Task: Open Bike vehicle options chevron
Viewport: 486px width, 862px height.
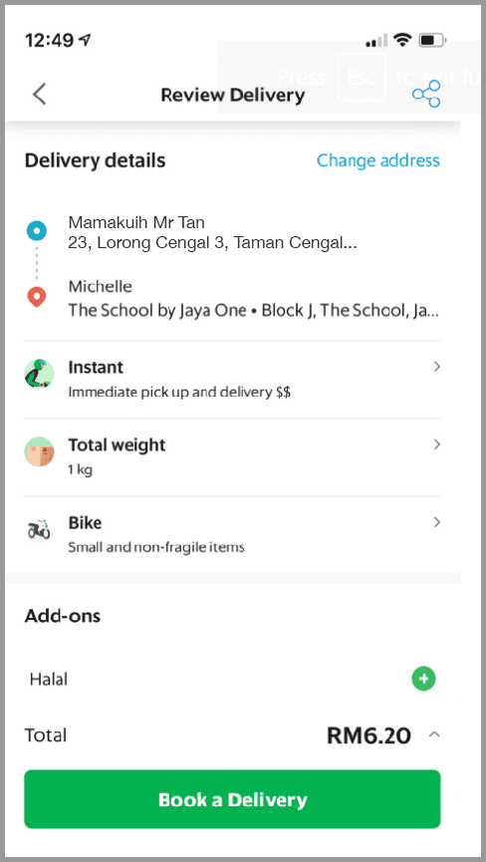Action: pos(437,522)
